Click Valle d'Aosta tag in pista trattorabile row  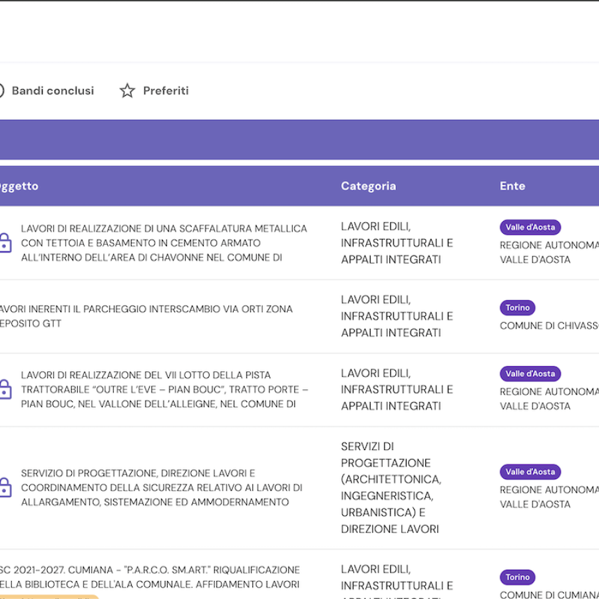(530, 374)
